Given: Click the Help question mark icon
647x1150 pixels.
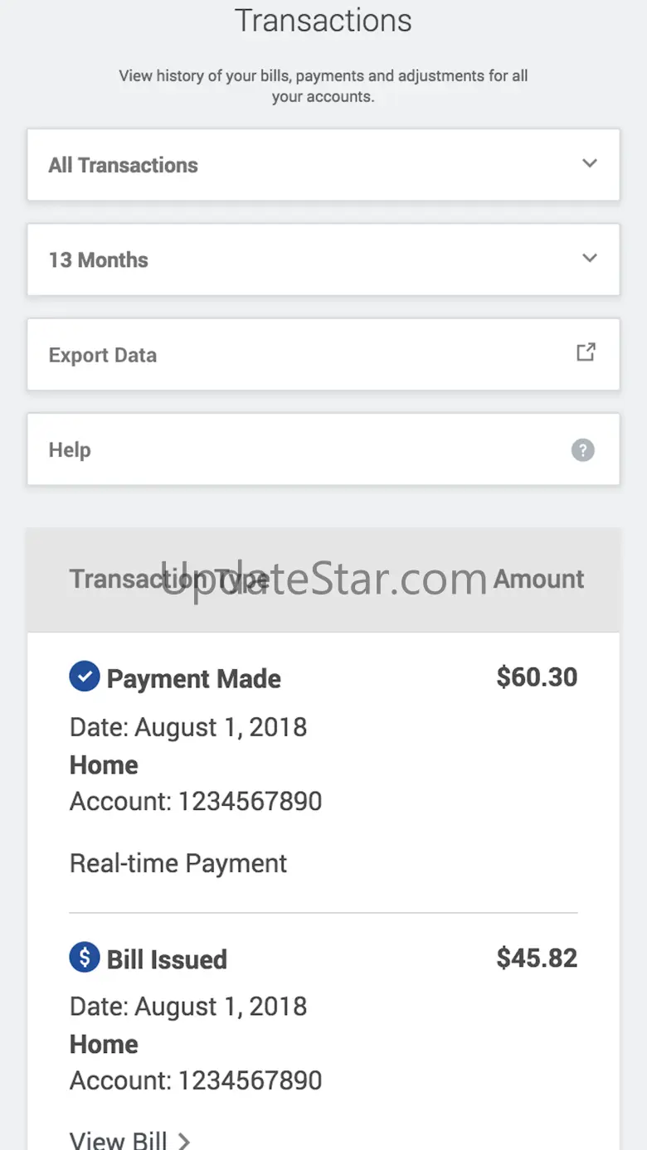Looking at the screenshot, I should pos(583,450).
